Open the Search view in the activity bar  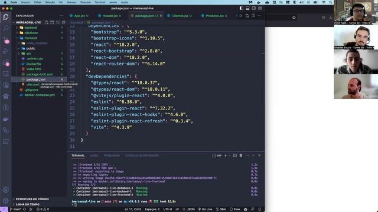pyautogui.click(x=5, y=28)
